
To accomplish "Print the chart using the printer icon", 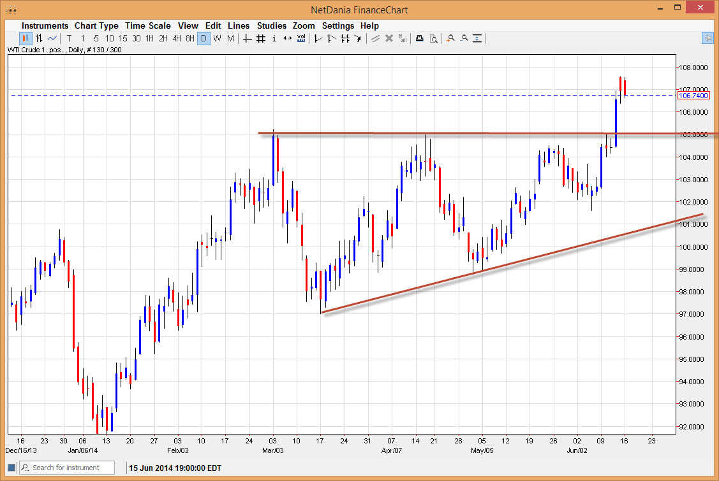I will (x=419, y=38).
